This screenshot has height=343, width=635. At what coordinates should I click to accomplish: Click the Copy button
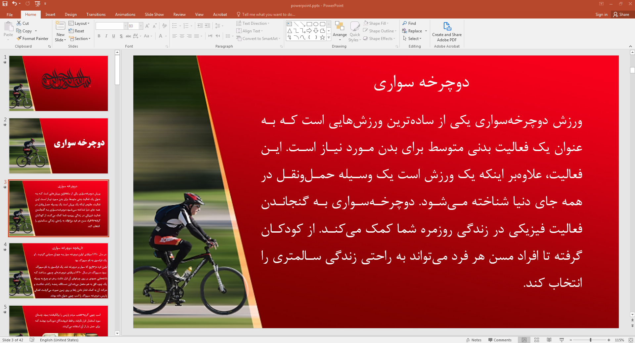[24, 31]
